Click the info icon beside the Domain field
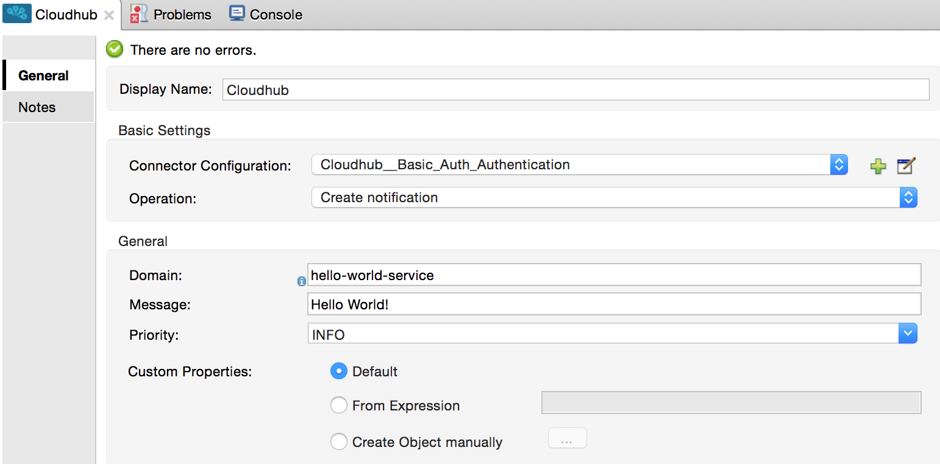 tap(302, 281)
